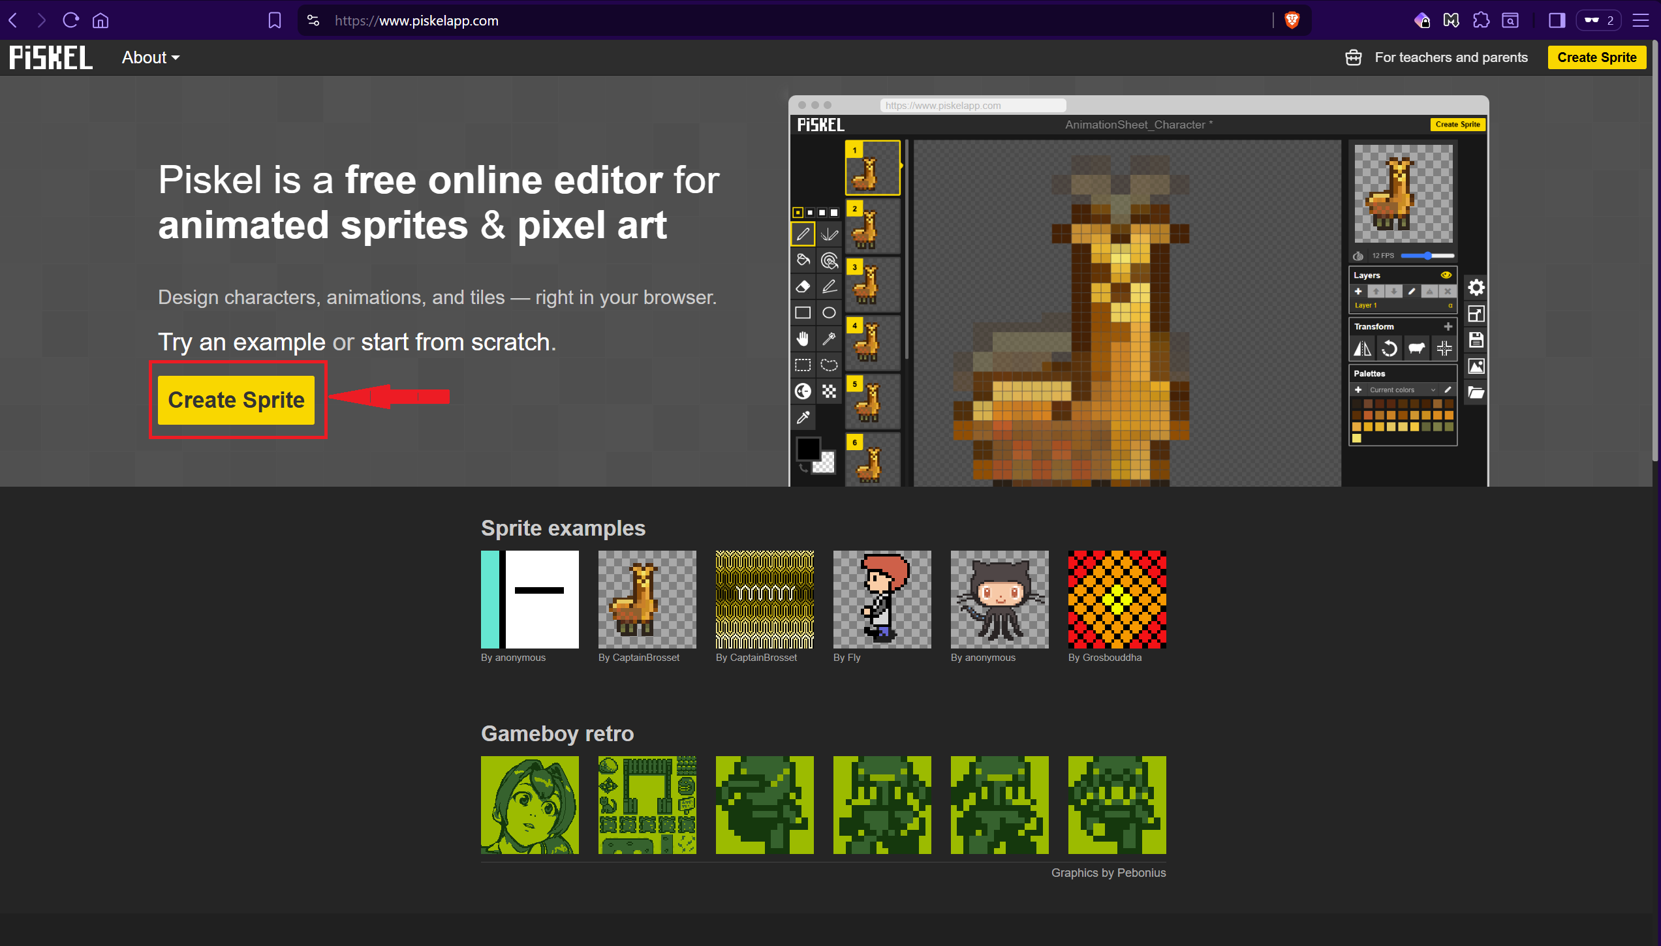
Task: Open the Export image panel
Action: click(x=1476, y=366)
